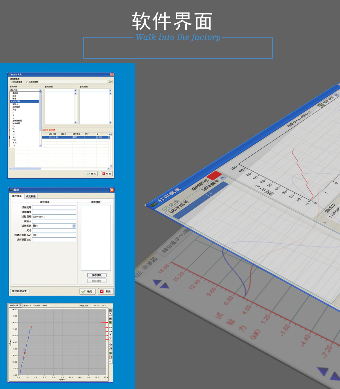Toggle the 全选 checkbox in 打印报表 window
340x389 pixels.
tap(165, 209)
